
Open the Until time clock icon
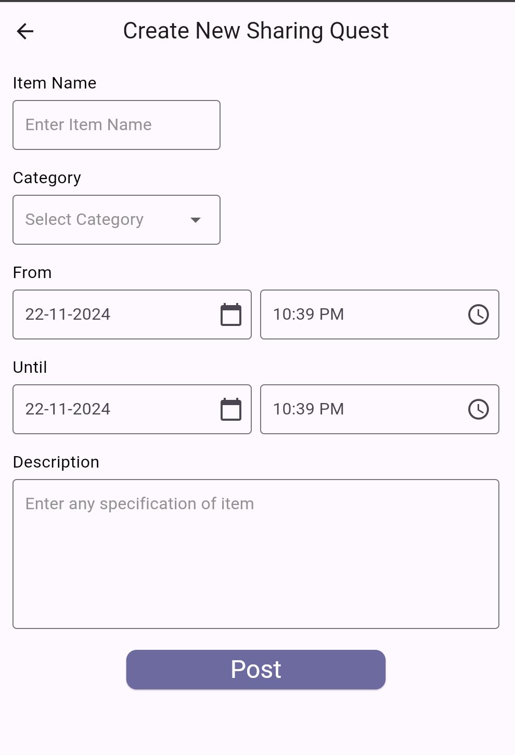point(478,409)
